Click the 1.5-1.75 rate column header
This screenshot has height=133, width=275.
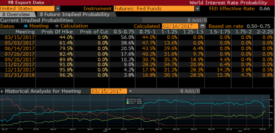click(220, 32)
